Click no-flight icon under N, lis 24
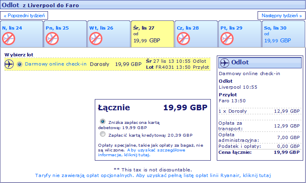 click(8, 39)
